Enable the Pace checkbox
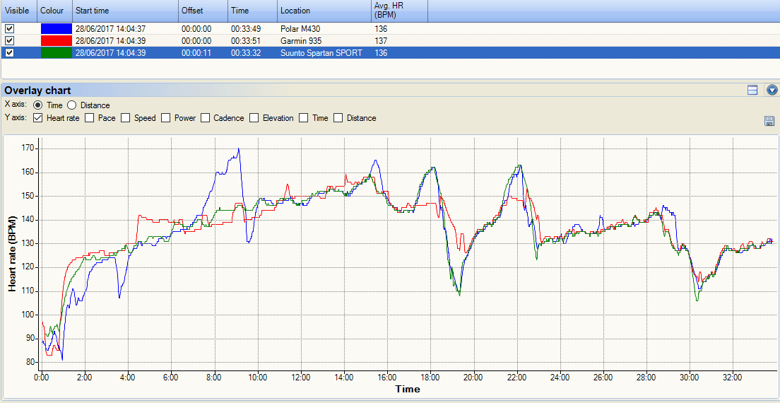 click(x=90, y=118)
